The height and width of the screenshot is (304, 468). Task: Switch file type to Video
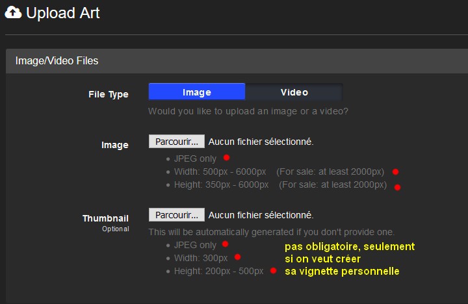(294, 92)
